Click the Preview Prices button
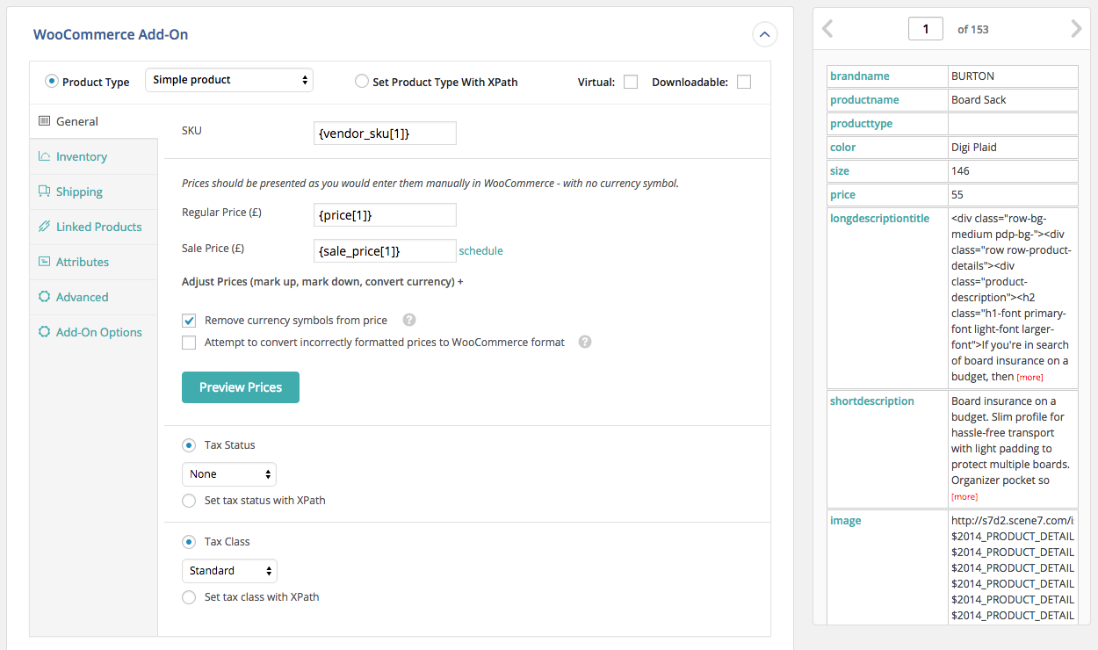1098x650 pixels. click(x=240, y=386)
